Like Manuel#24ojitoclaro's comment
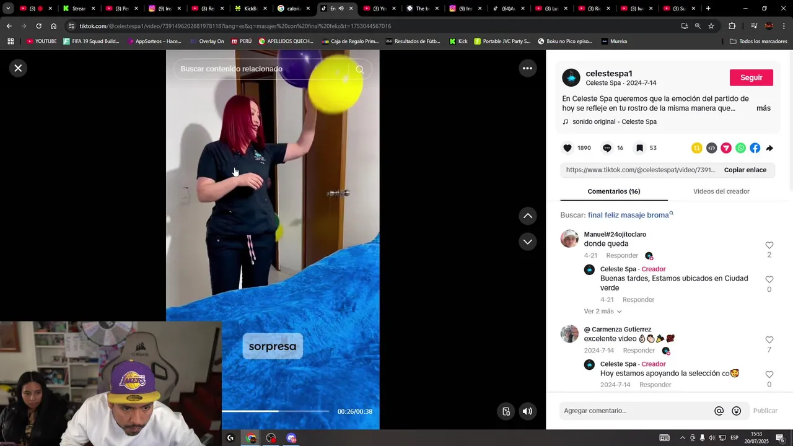Image resolution: width=793 pixels, height=446 pixels. pyautogui.click(x=769, y=245)
